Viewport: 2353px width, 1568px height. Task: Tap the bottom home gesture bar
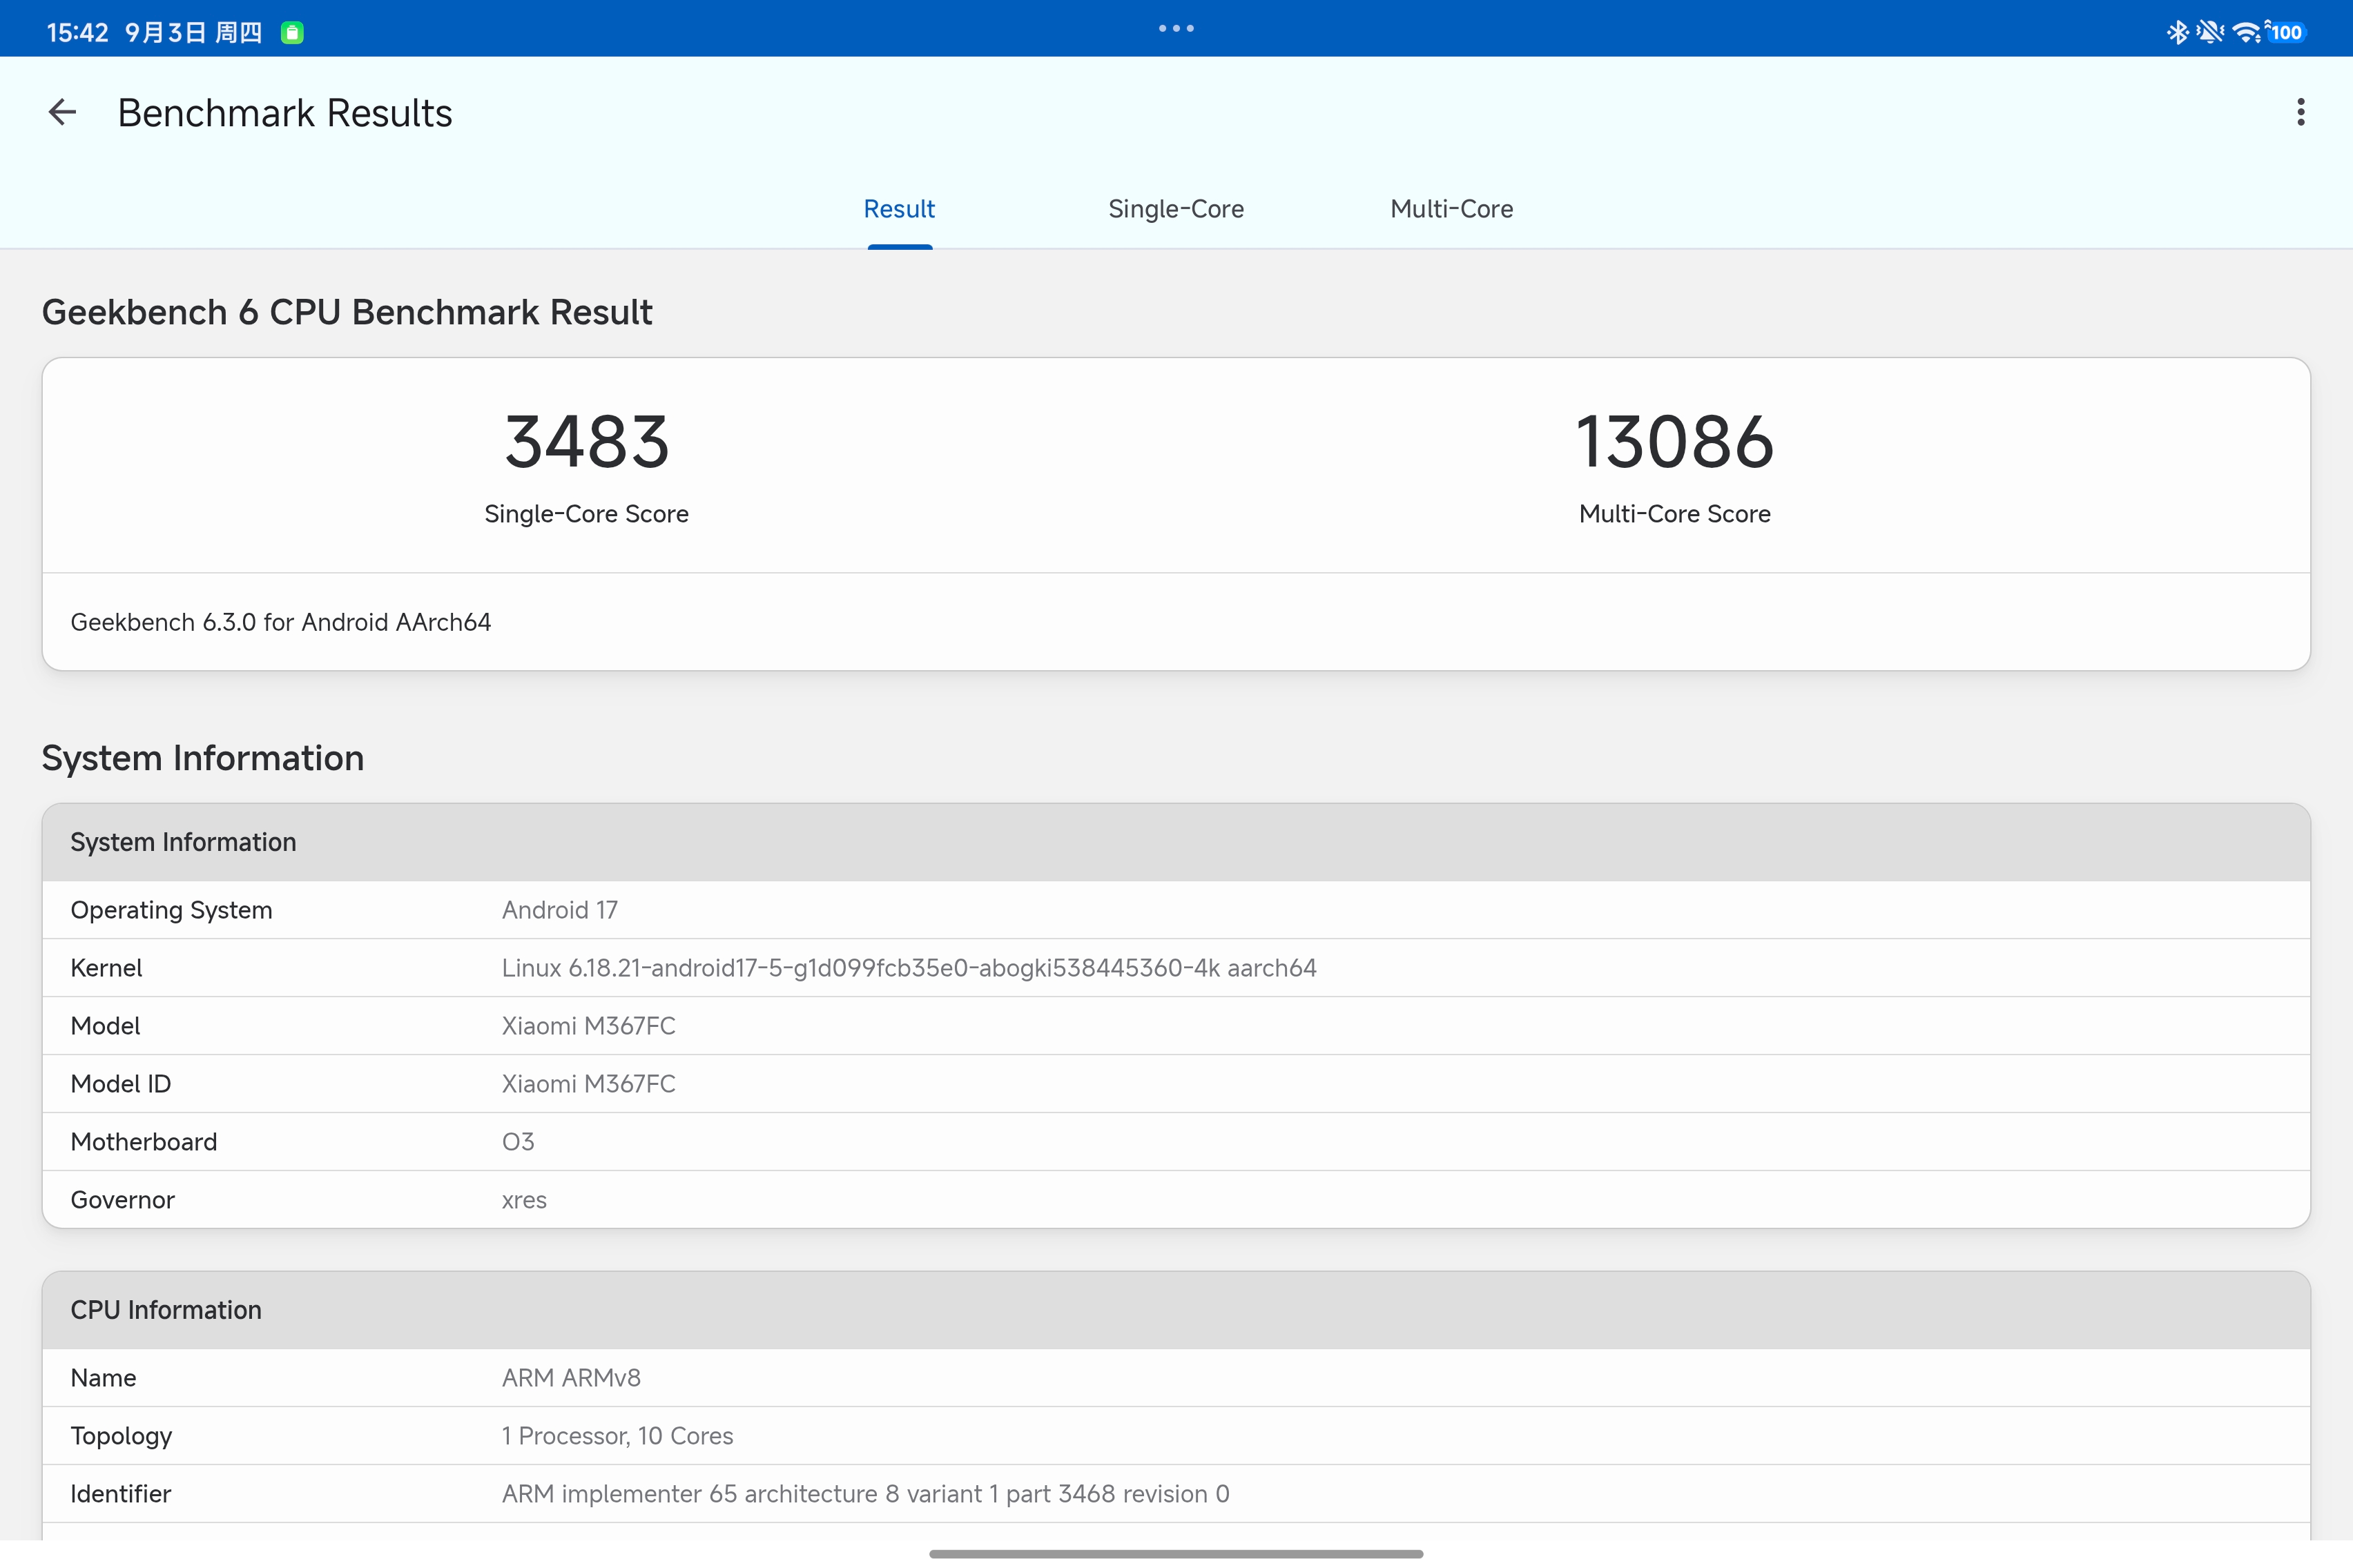point(1176,1554)
